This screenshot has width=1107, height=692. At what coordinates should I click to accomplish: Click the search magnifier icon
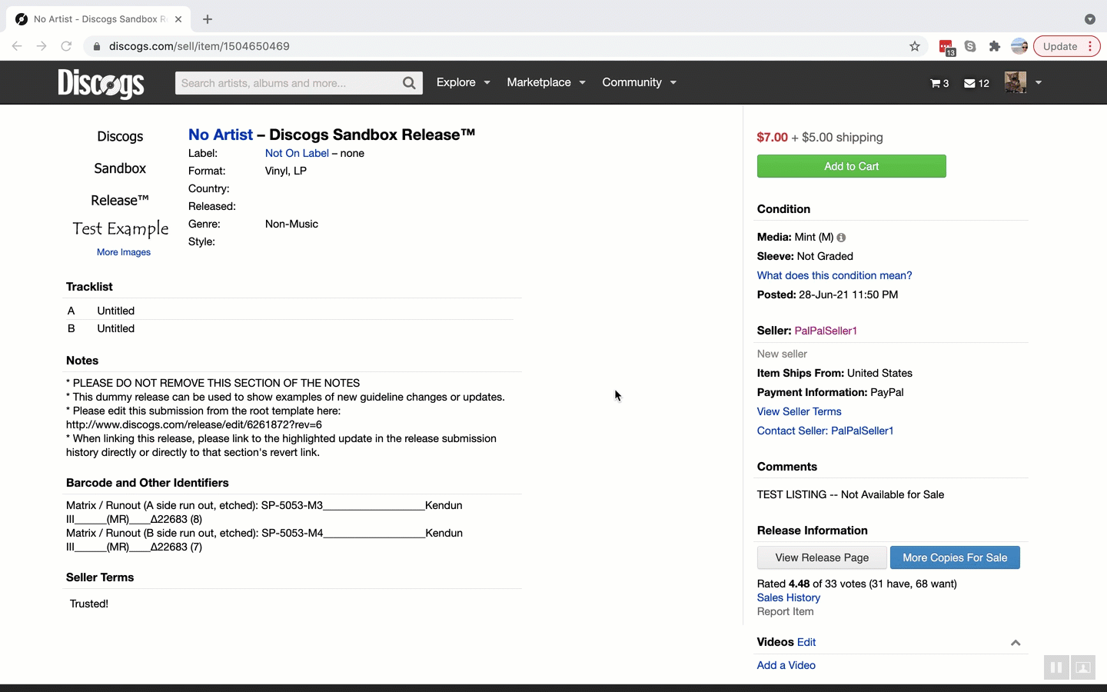click(409, 83)
